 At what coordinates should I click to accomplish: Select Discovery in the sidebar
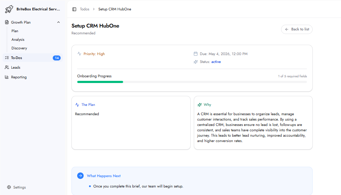tap(19, 48)
